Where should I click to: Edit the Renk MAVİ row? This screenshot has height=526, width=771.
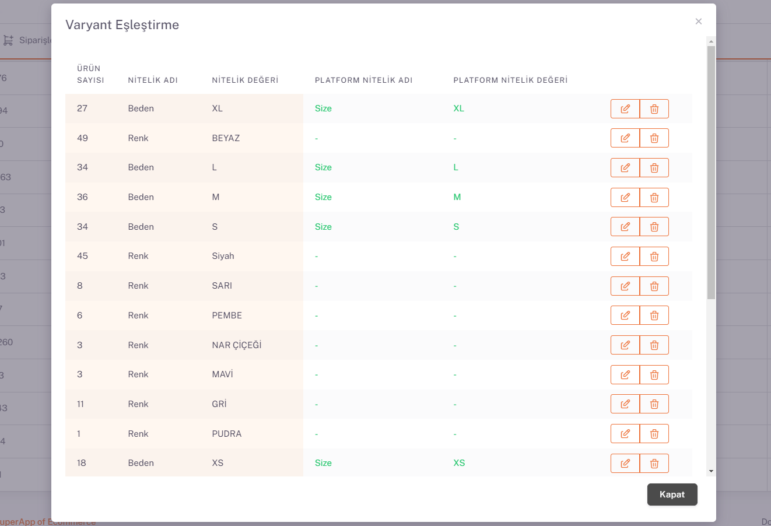[625, 374]
